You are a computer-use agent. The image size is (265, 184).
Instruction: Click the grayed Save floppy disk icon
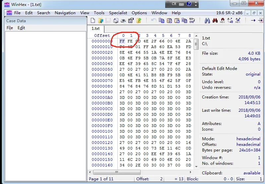point(108,21)
